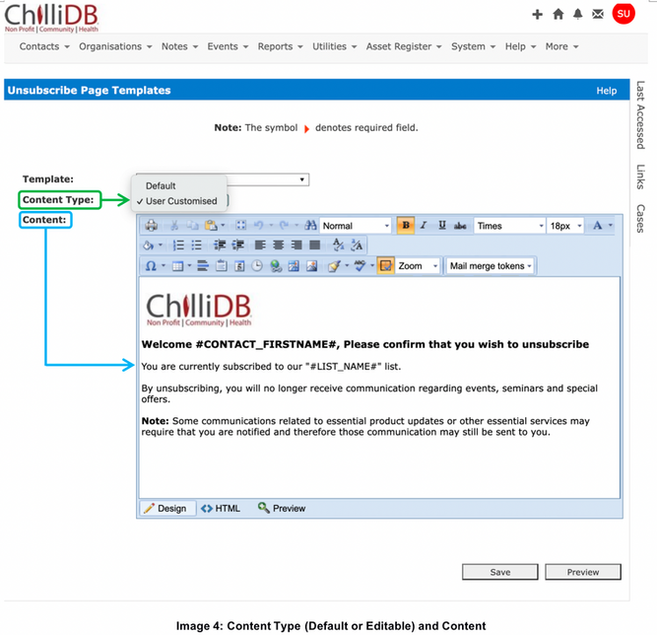Image resolution: width=657 pixels, height=635 pixels.
Task: Click the Preview button beside Save
Action: point(583,572)
